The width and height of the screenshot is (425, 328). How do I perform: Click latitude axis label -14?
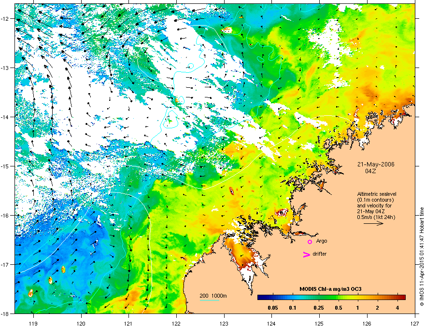(5, 117)
